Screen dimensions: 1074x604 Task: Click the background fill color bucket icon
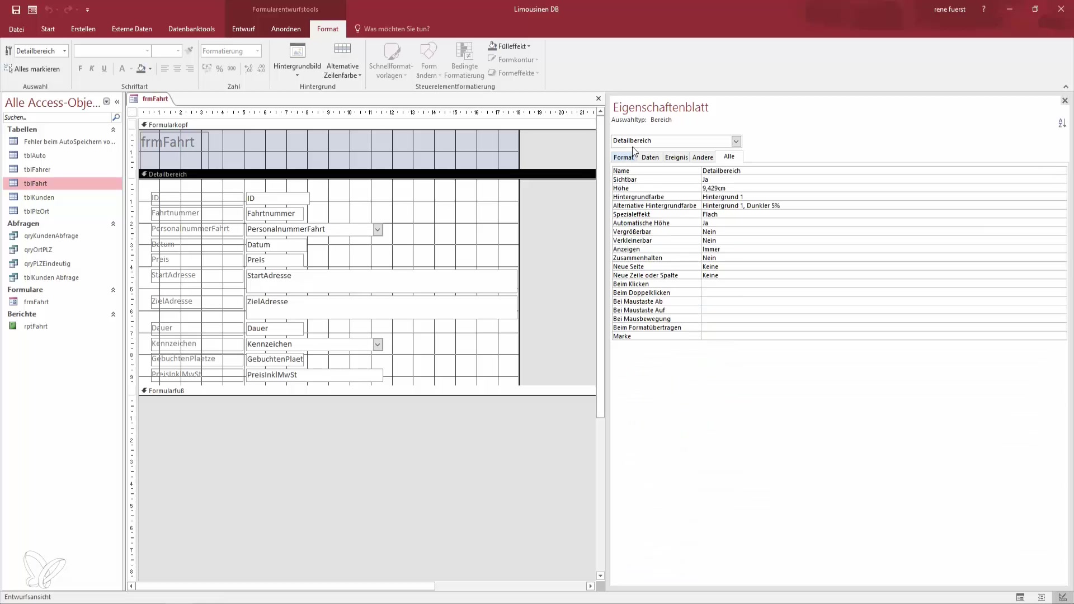click(141, 69)
